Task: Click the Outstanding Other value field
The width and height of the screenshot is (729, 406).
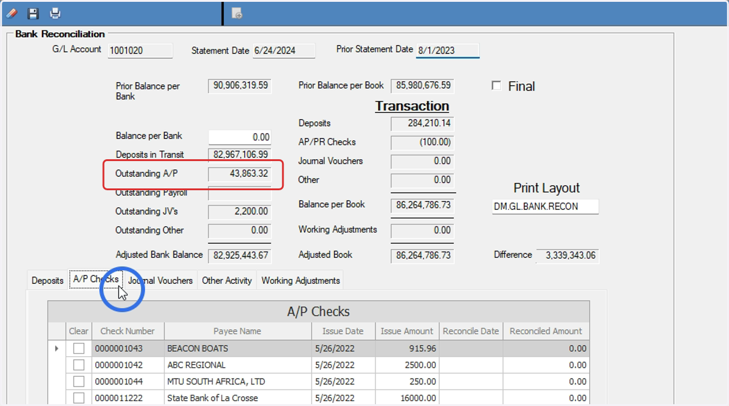Action: (239, 230)
